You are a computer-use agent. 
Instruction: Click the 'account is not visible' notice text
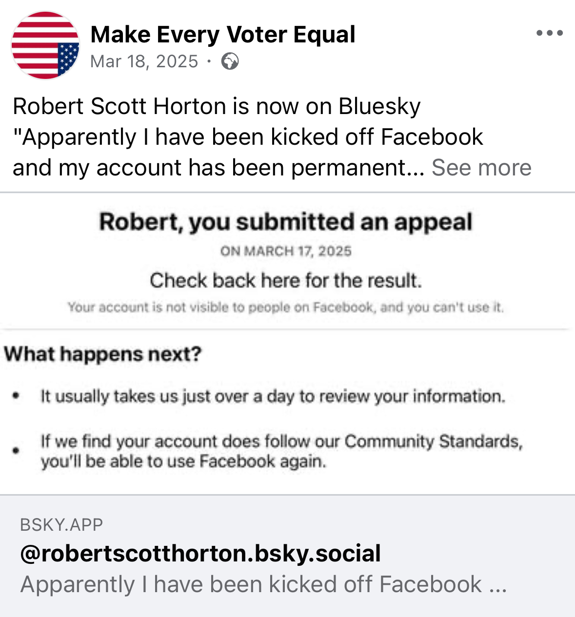(x=286, y=307)
